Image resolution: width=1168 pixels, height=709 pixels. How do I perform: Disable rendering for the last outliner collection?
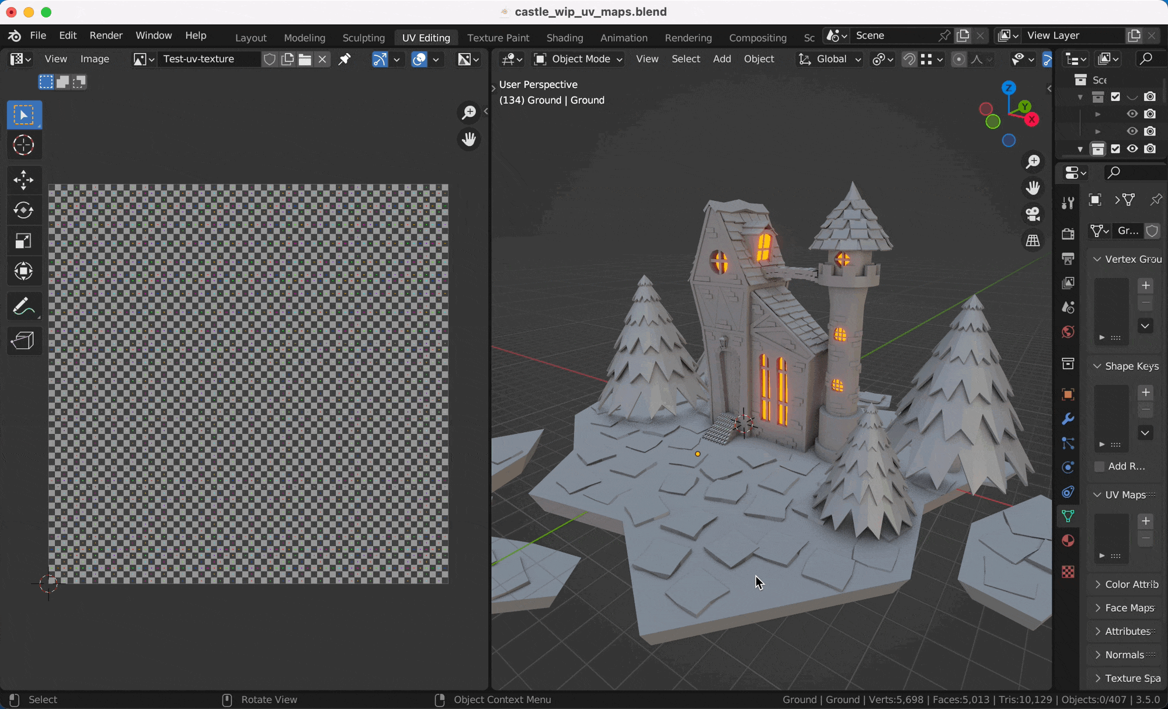click(x=1150, y=149)
